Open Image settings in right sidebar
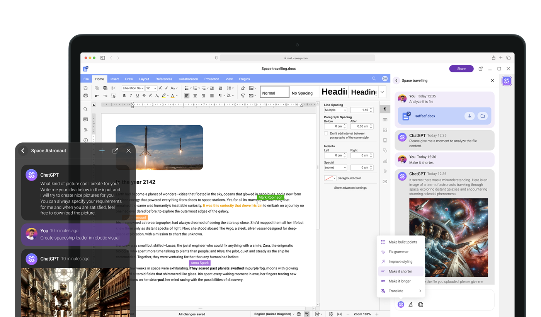The width and height of the screenshot is (541, 317). (385, 130)
